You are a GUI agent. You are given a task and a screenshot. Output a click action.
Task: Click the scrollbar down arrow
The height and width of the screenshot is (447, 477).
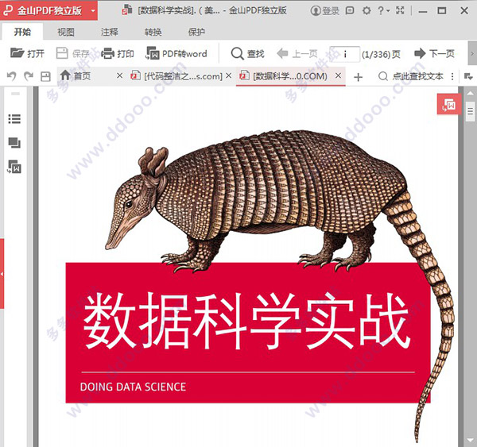pyautogui.click(x=471, y=440)
